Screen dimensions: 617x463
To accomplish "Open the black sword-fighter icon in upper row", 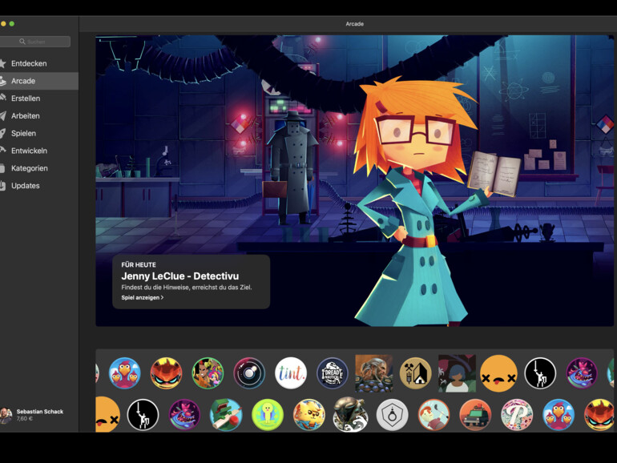I will [540, 373].
